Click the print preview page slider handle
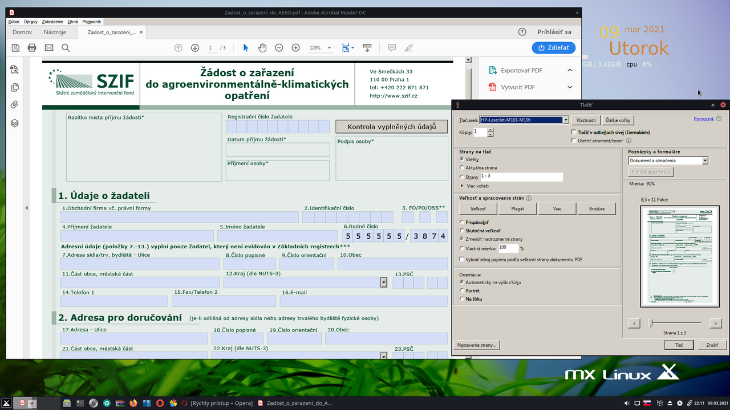This screenshot has width=730, height=410. tap(651, 323)
